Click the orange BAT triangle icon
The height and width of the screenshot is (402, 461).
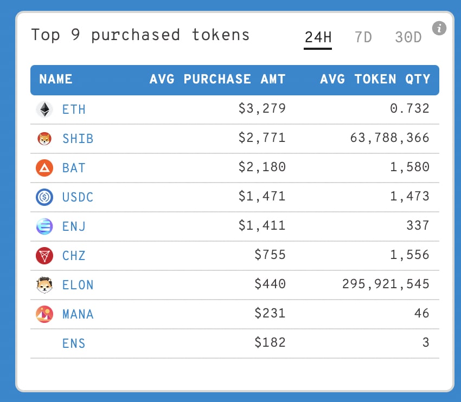44,168
